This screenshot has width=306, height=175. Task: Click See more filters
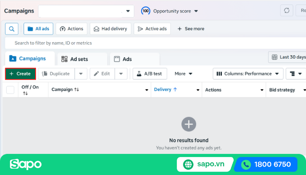coord(191,29)
